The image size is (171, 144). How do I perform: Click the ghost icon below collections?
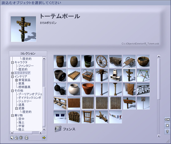coord(26,138)
